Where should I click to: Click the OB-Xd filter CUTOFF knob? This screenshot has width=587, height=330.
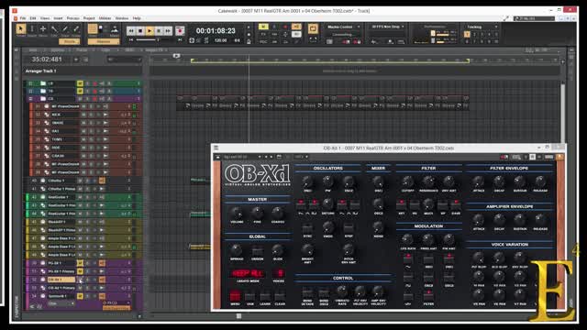point(407,181)
